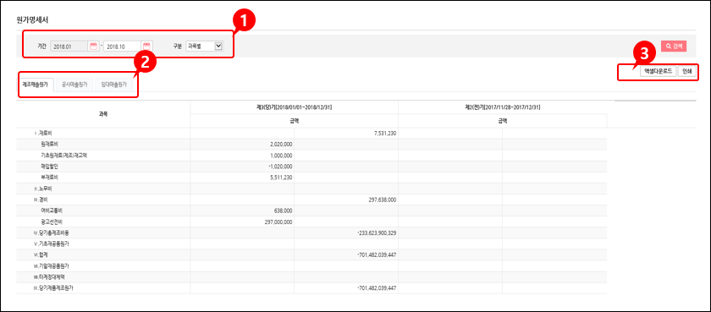The width and height of the screenshot is (711, 312).
Task: Select the 제조매출원가 tab
Action: click(x=35, y=85)
